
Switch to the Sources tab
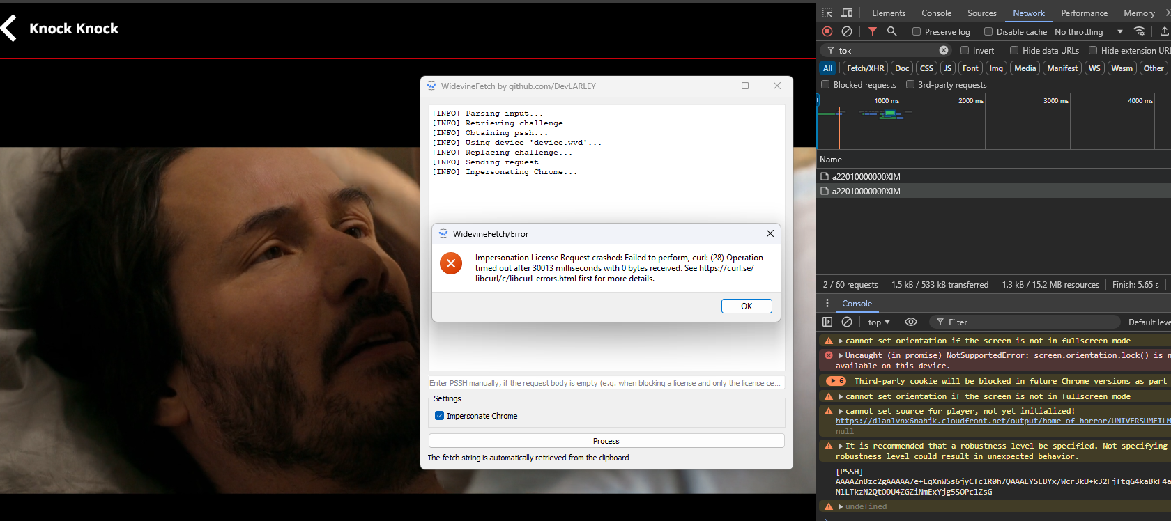(x=981, y=13)
